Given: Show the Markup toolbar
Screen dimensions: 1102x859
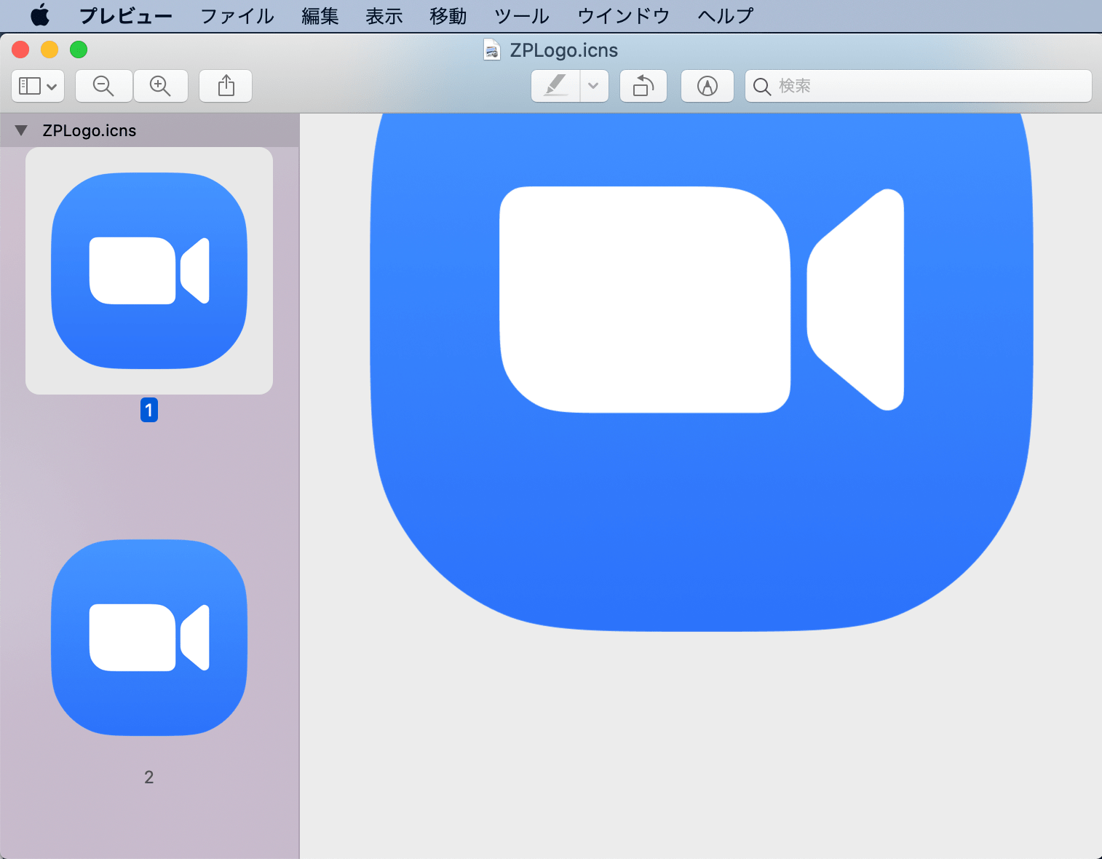Looking at the screenshot, I should click(707, 86).
